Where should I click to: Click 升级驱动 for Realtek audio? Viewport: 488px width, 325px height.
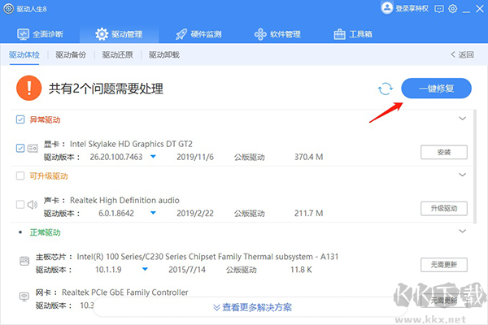coord(444,208)
